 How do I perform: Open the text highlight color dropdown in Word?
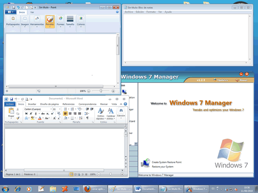coord(36,118)
